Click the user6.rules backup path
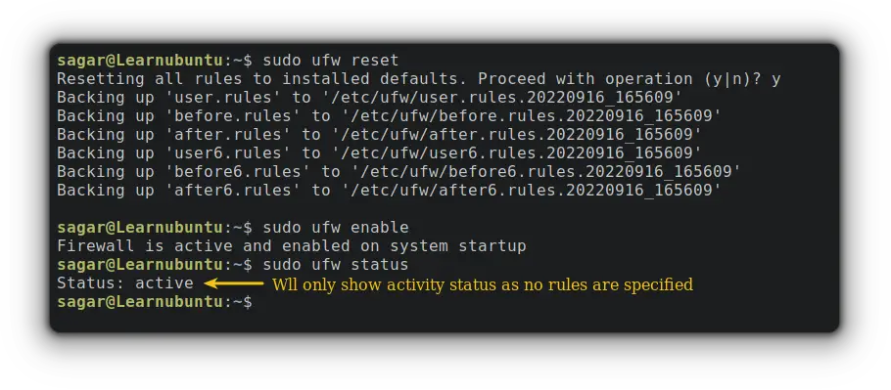The width and height of the screenshot is (891, 390). click(517, 153)
